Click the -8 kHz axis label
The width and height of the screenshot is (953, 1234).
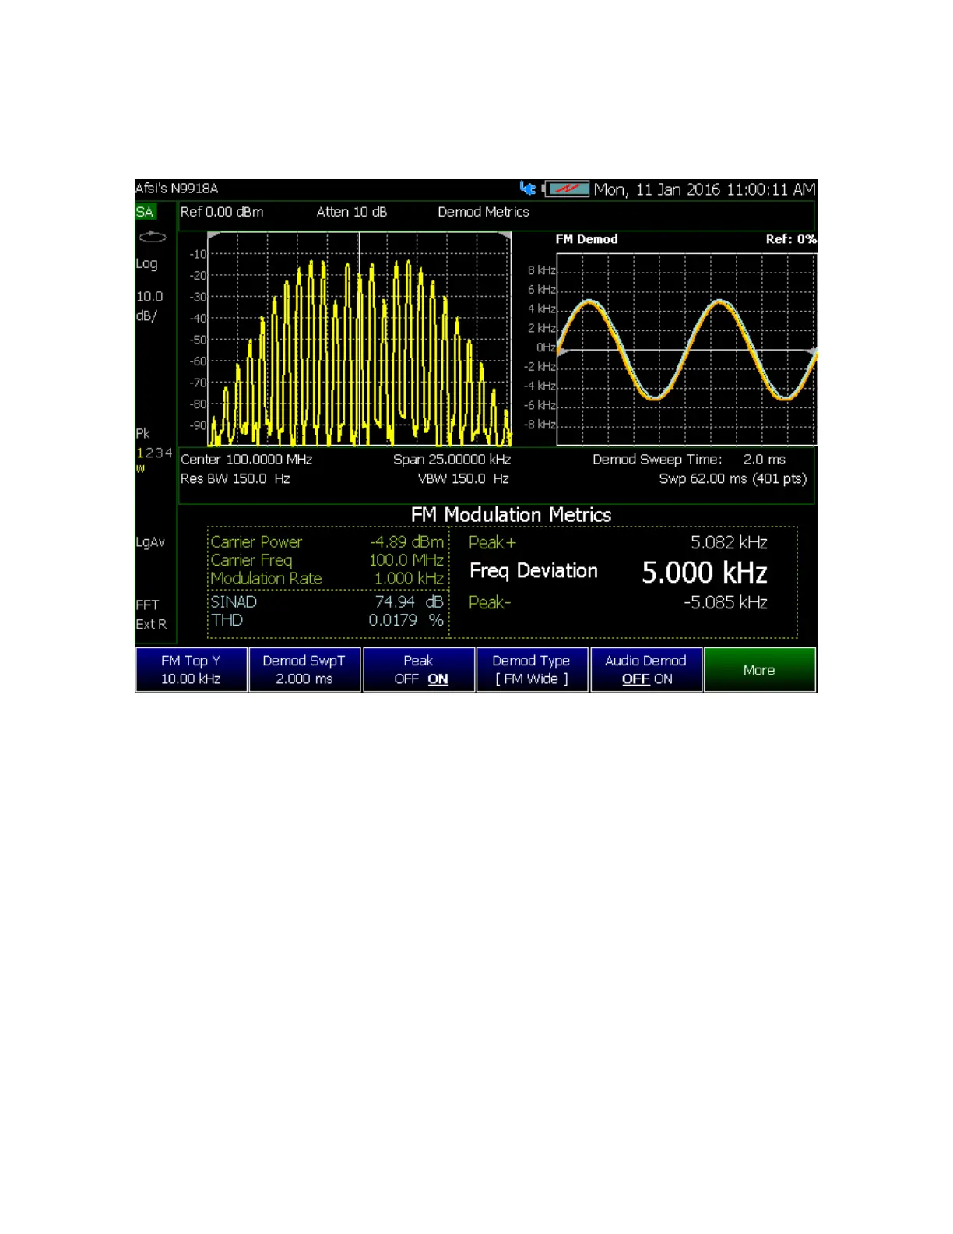pos(540,425)
